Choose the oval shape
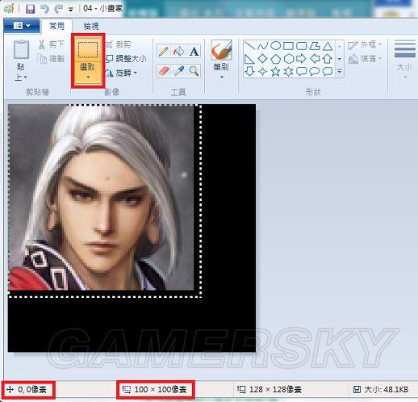Screen dimensions: 418x402 (x=275, y=46)
